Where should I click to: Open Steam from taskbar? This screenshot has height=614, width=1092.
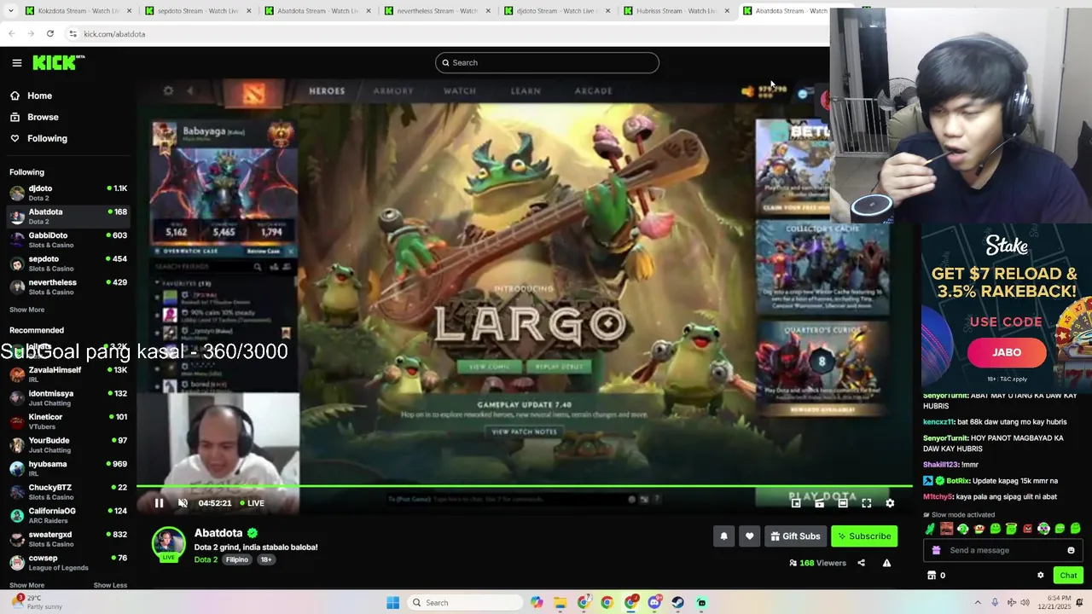[677, 603]
